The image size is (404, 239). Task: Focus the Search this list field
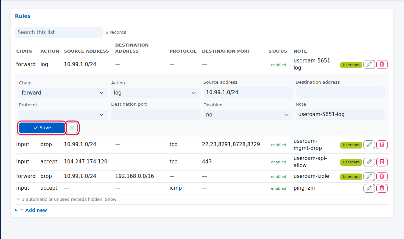point(59,32)
